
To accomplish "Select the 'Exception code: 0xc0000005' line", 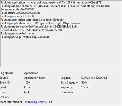I will pyautogui.click(x=18, y=9).
